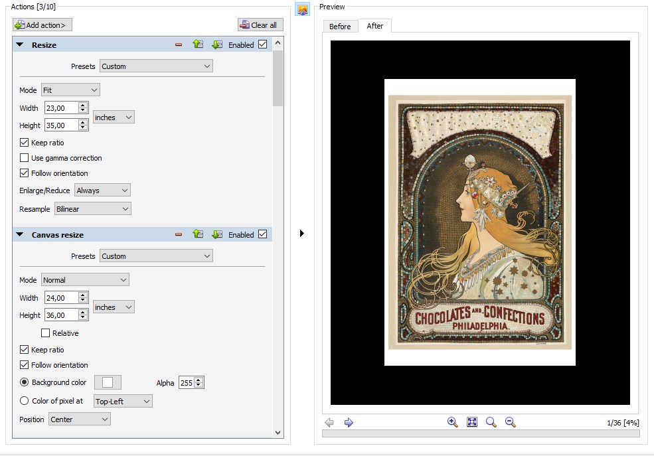Check the Relative option in Canvas resize

tap(46, 333)
